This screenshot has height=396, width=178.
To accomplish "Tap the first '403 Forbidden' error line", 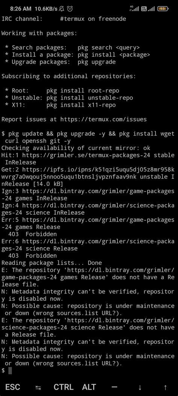I will click(x=33, y=234).
